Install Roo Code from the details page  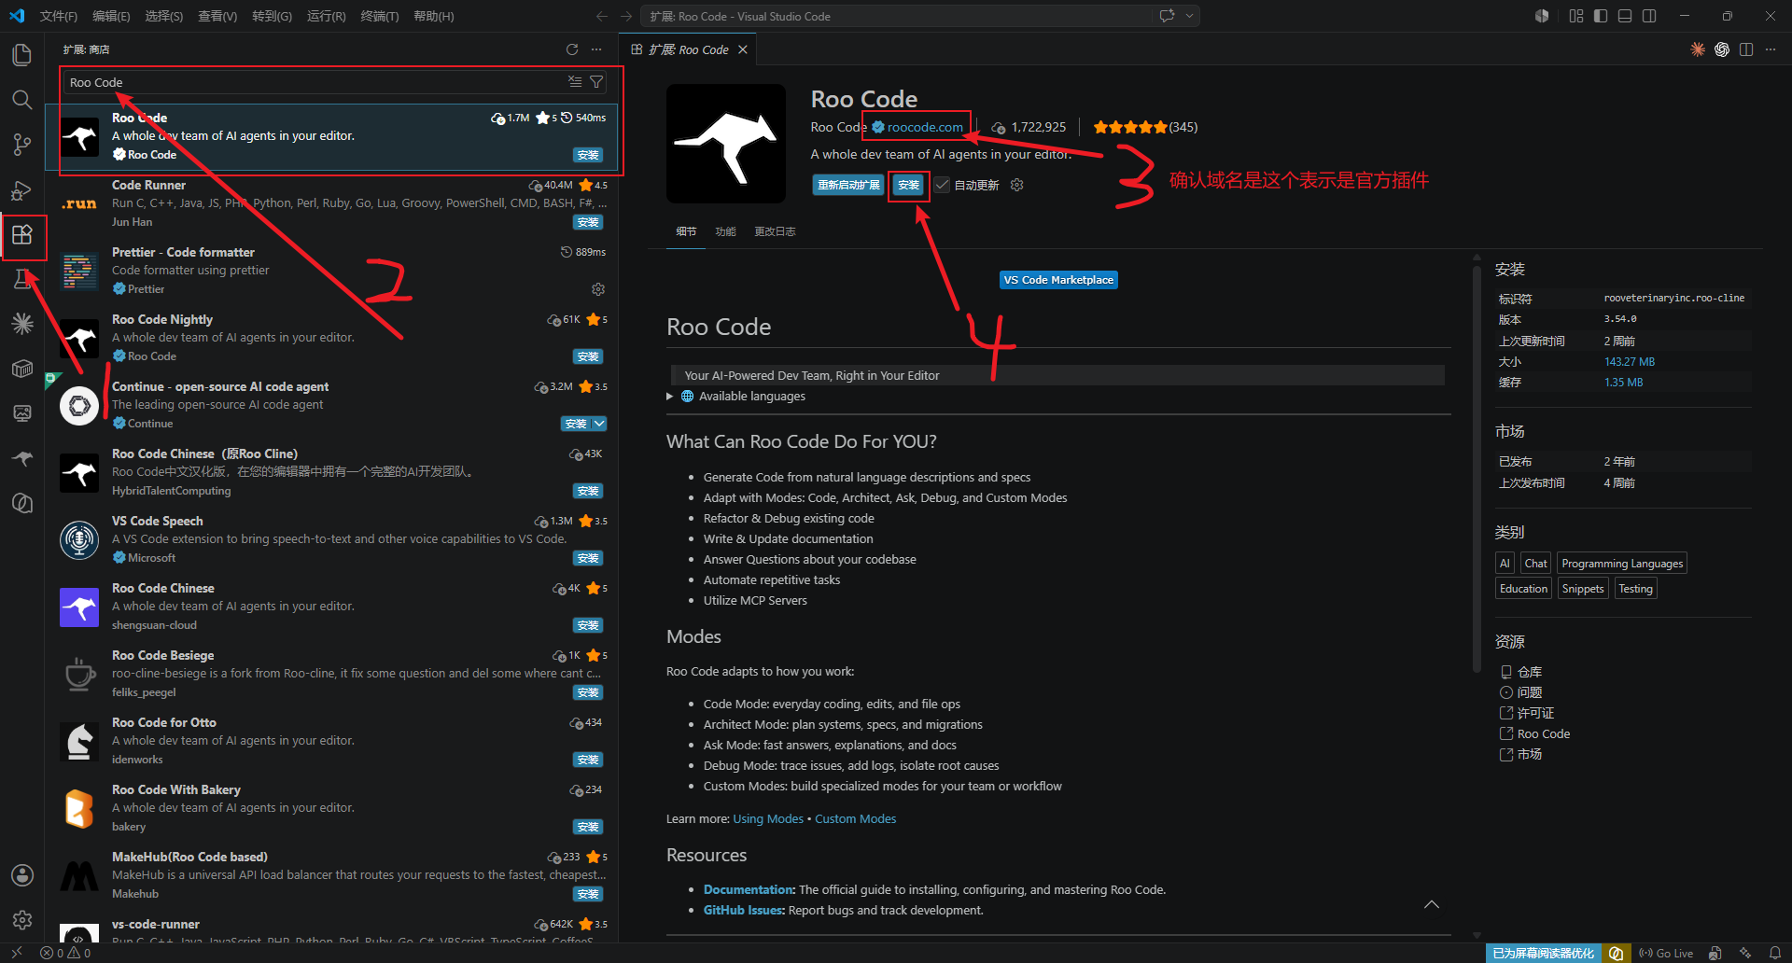(x=908, y=185)
